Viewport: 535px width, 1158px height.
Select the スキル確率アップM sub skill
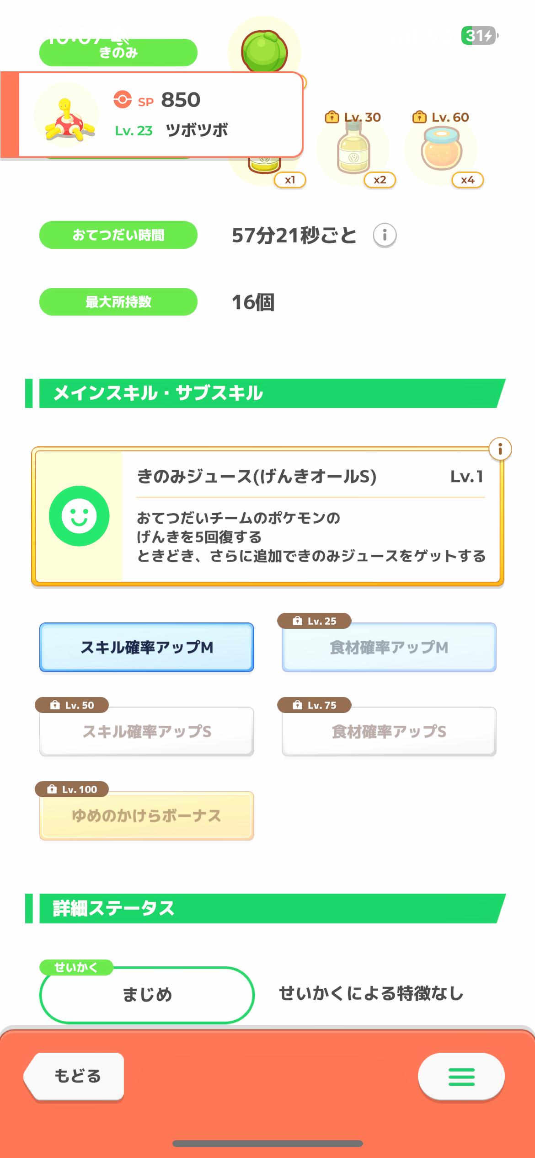[147, 647]
